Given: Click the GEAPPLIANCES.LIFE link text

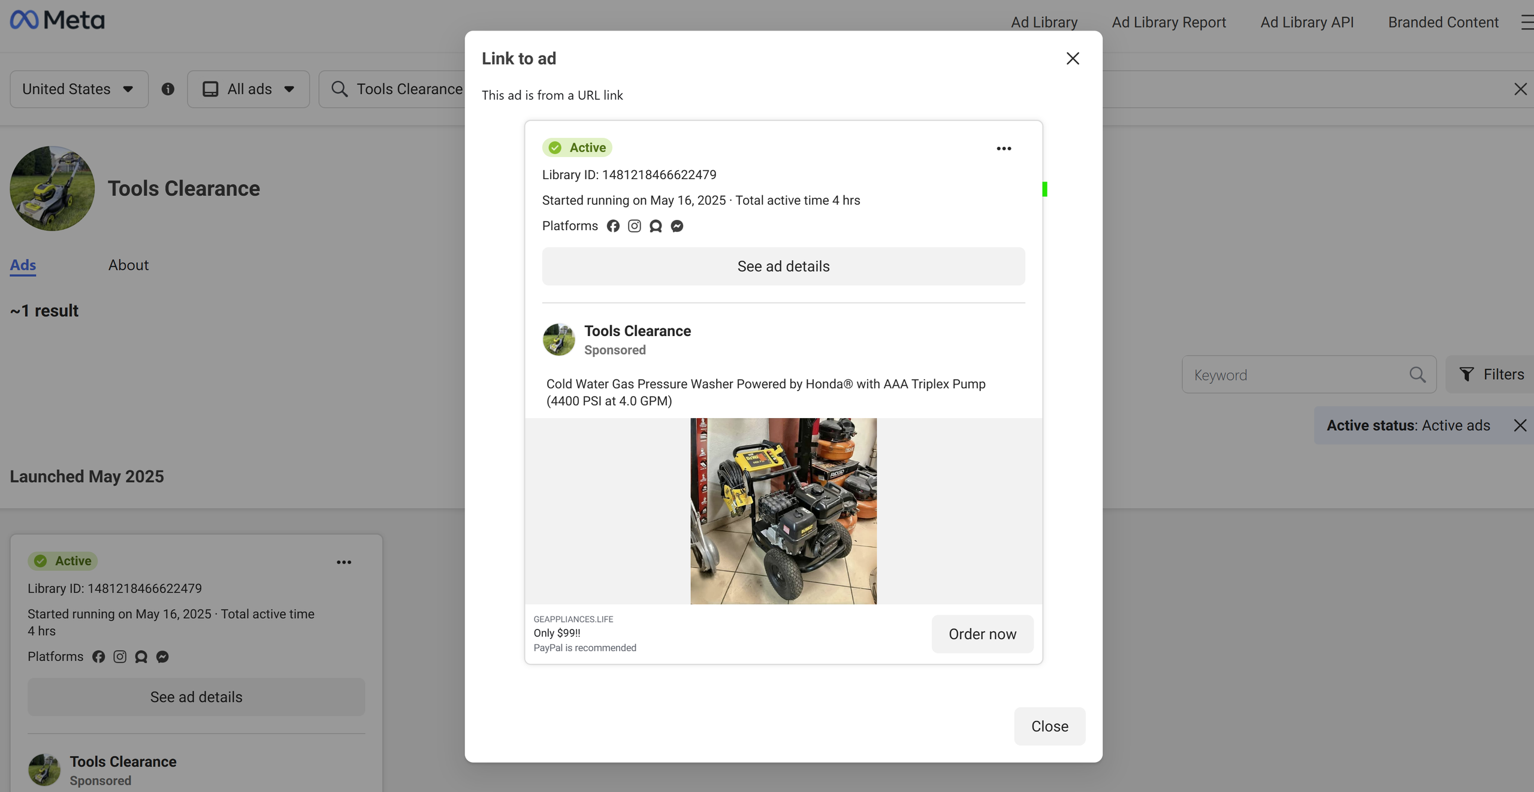Looking at the screenshot, I should point(573,619).
